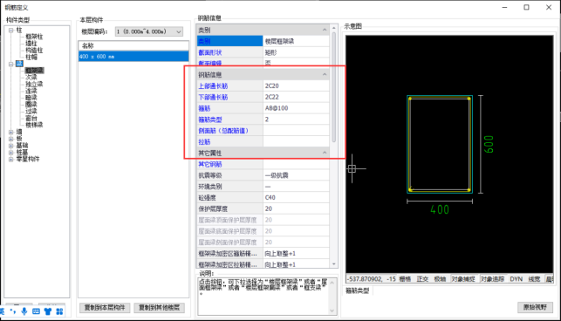This screenshot has width=561, height=321.
Task: Select the 次梁 item in component tree
Action: pos(31,78)
